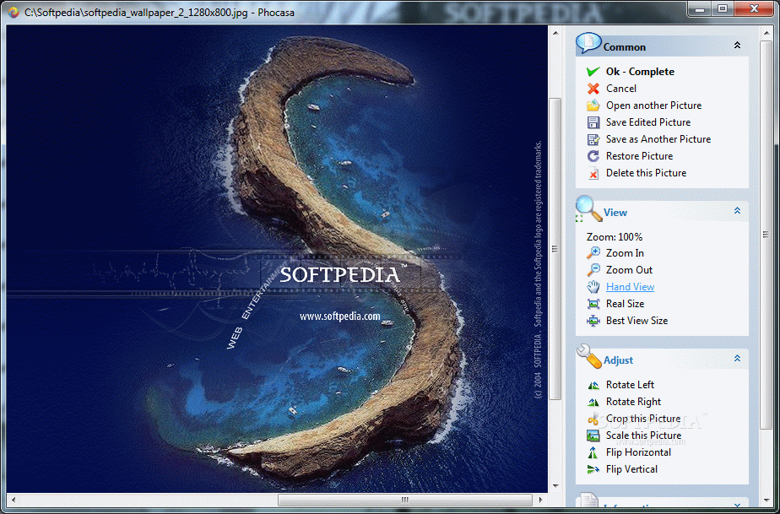This screenshot has height=514, width=780.
Task: Click the image vertical scrollbar thumb
Action: click(555, 248)
